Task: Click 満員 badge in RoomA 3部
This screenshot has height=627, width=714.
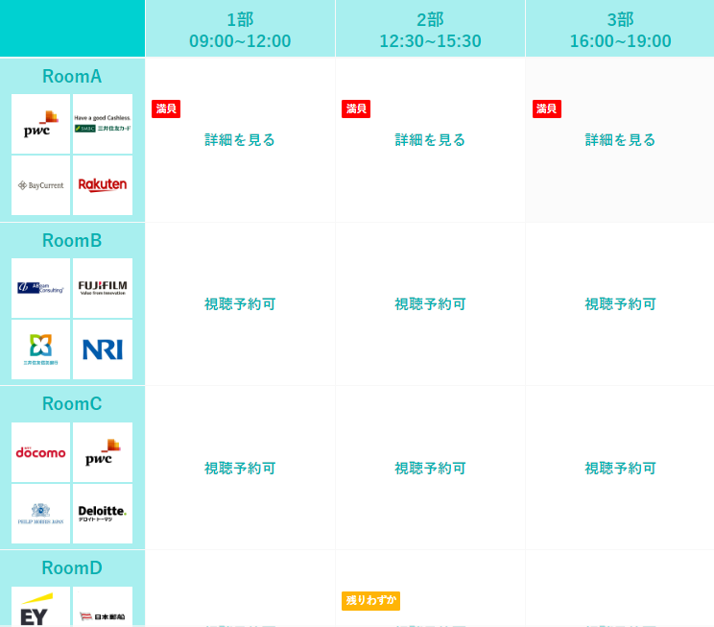Action: pos(546,109)
